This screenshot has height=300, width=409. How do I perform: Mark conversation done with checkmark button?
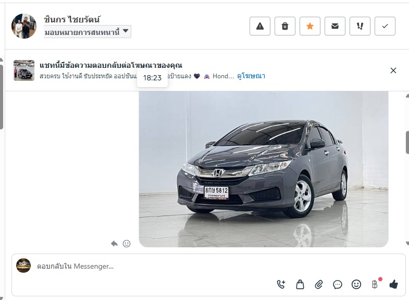click(x=385, y=26)
